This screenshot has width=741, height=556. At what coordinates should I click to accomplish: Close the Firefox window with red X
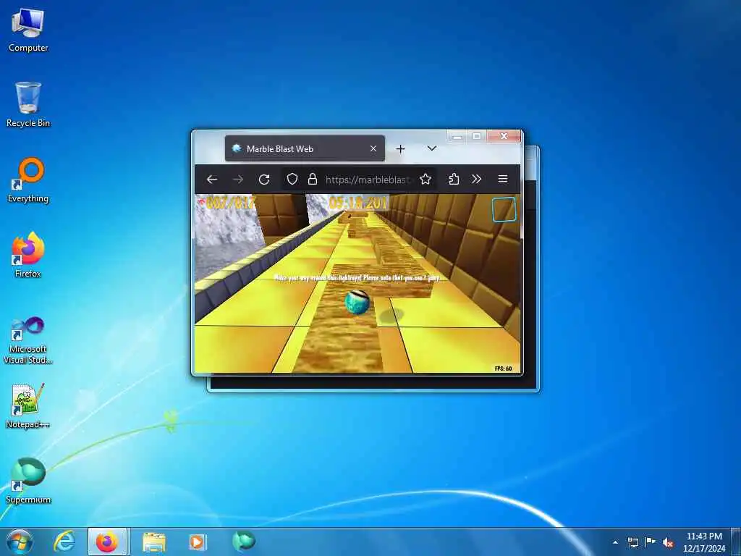pyautogui.click(x=504, y=137)
